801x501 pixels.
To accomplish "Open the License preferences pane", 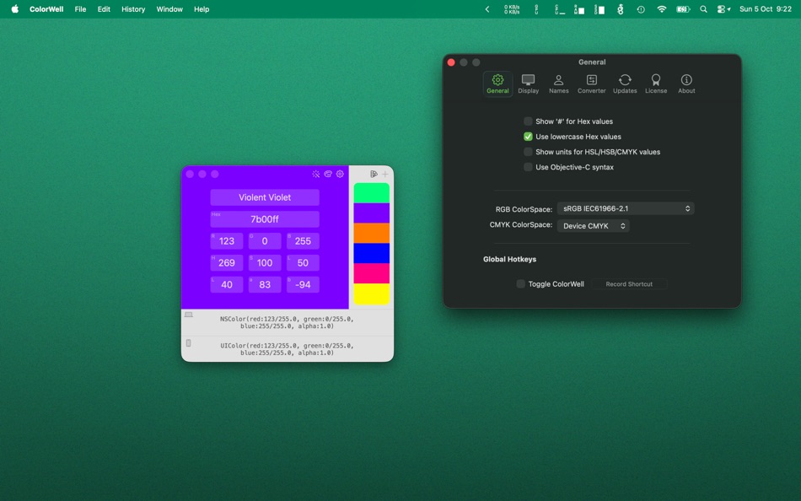I will pyautogui.click(x=656, y=82).
